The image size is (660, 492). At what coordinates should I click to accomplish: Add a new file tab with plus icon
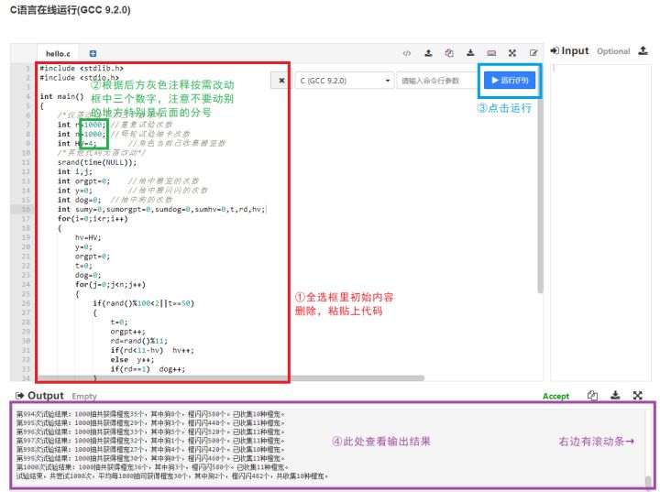[x=93, y=53]
